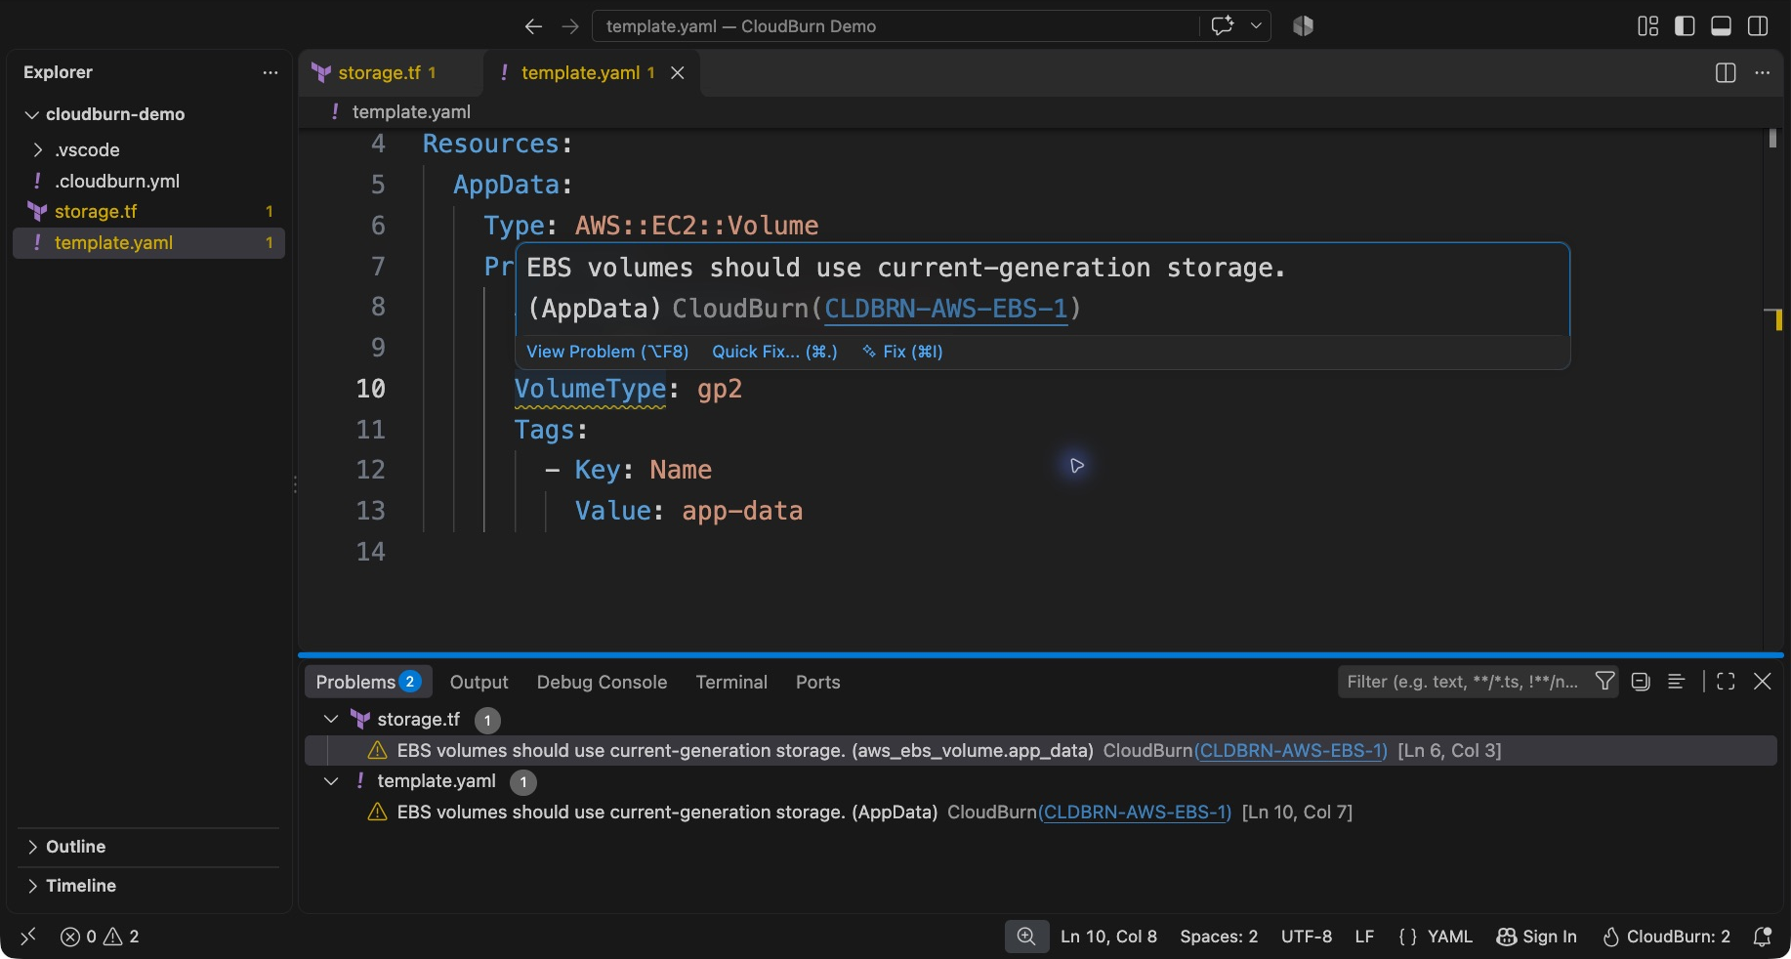Open the Debug Console tab

tap(602, 682)
